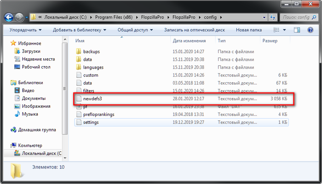
Task: Click the Компьютер monitor icon
Action: click(x=13, y=145)
